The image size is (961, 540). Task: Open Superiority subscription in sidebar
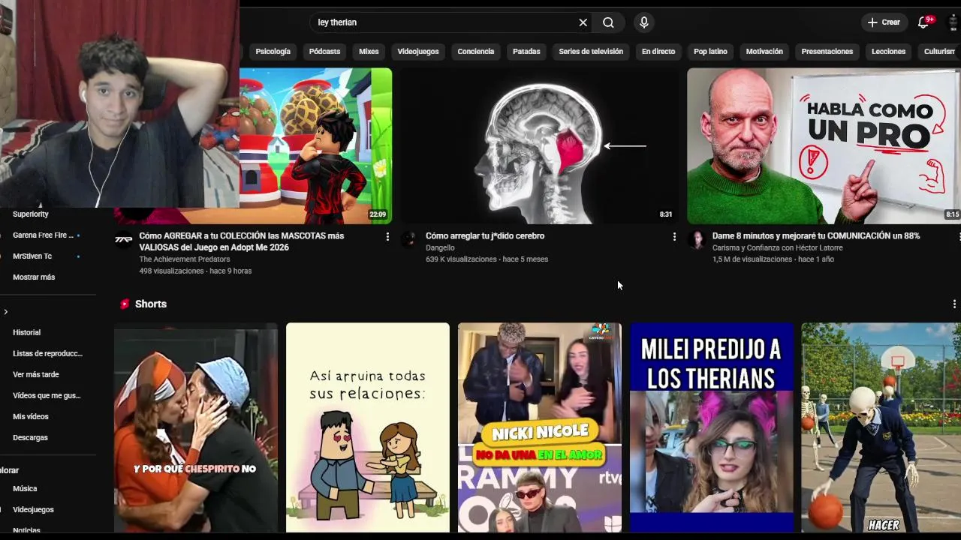[31, 214]
